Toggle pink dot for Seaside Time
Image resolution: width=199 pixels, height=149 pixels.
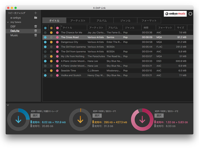point(57,70)
